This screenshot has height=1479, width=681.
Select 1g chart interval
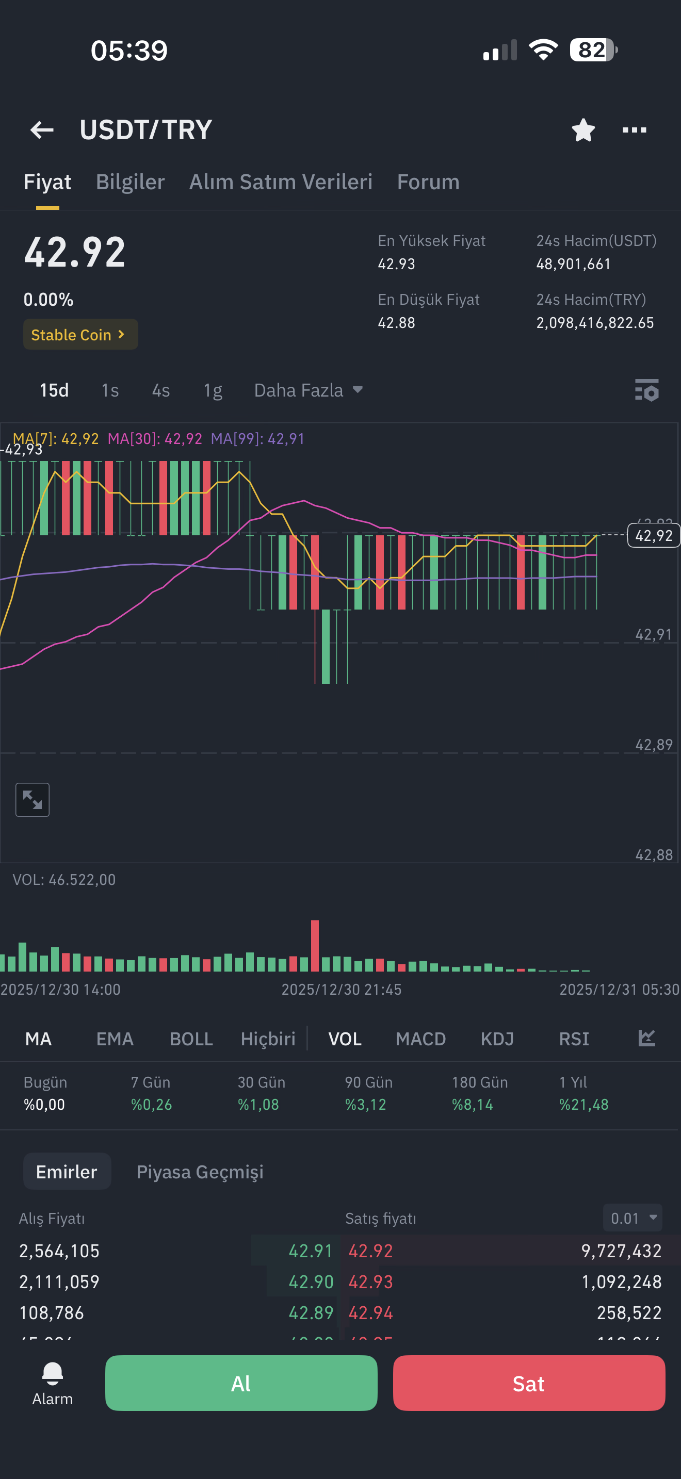coord(213,390)
